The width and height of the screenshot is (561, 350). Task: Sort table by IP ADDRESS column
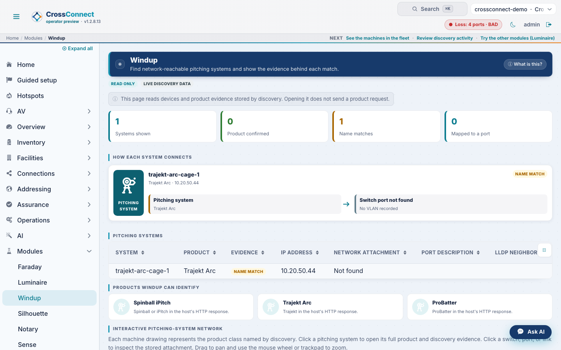click(x=300, y=252)
